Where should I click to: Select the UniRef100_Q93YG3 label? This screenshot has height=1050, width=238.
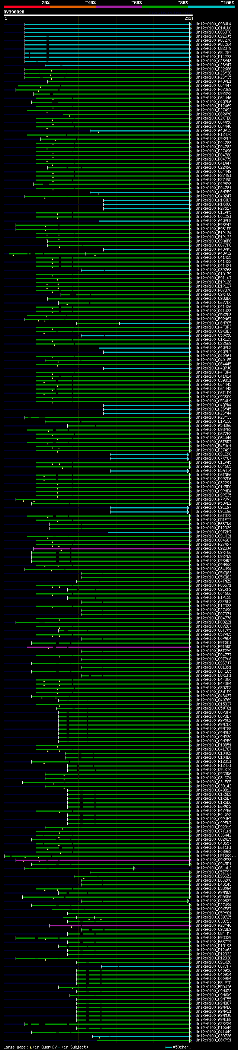point(213,429)
